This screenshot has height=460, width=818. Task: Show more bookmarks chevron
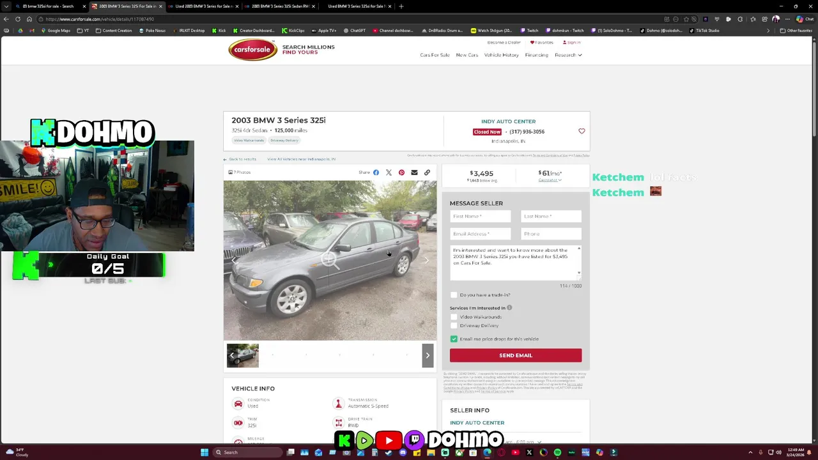tap(768, 31)
